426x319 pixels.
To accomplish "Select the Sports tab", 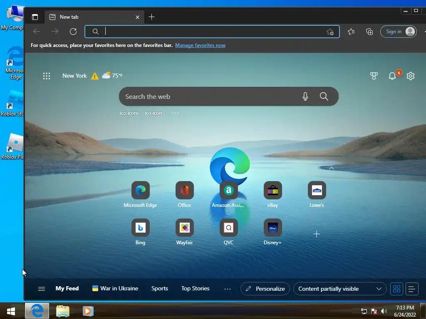I will 160,289.
